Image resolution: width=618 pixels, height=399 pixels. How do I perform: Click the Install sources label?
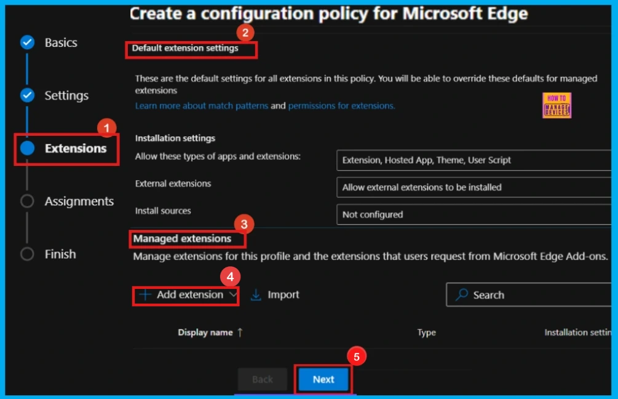163,211
